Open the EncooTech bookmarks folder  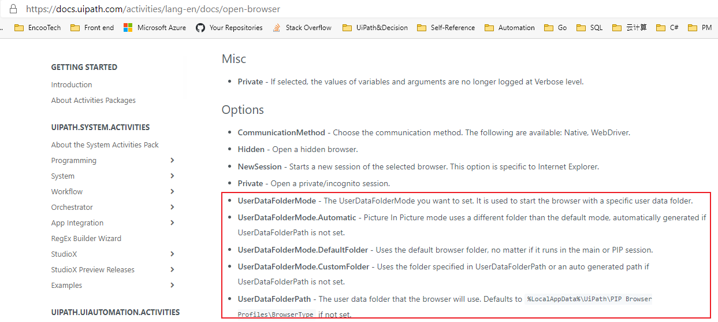(x=38, y=27)
